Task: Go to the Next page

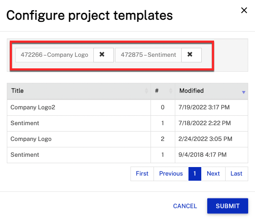Action: (213, 174)
